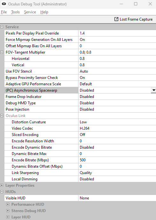The image size is (156, 220).
Task: Select the Use FOV Stencil Auto value
Action: coord(117,71)
